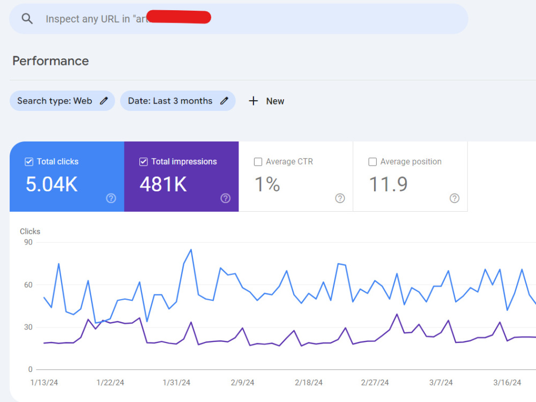Uncheck the Total impressions checkbox

(x=144, y=162)
